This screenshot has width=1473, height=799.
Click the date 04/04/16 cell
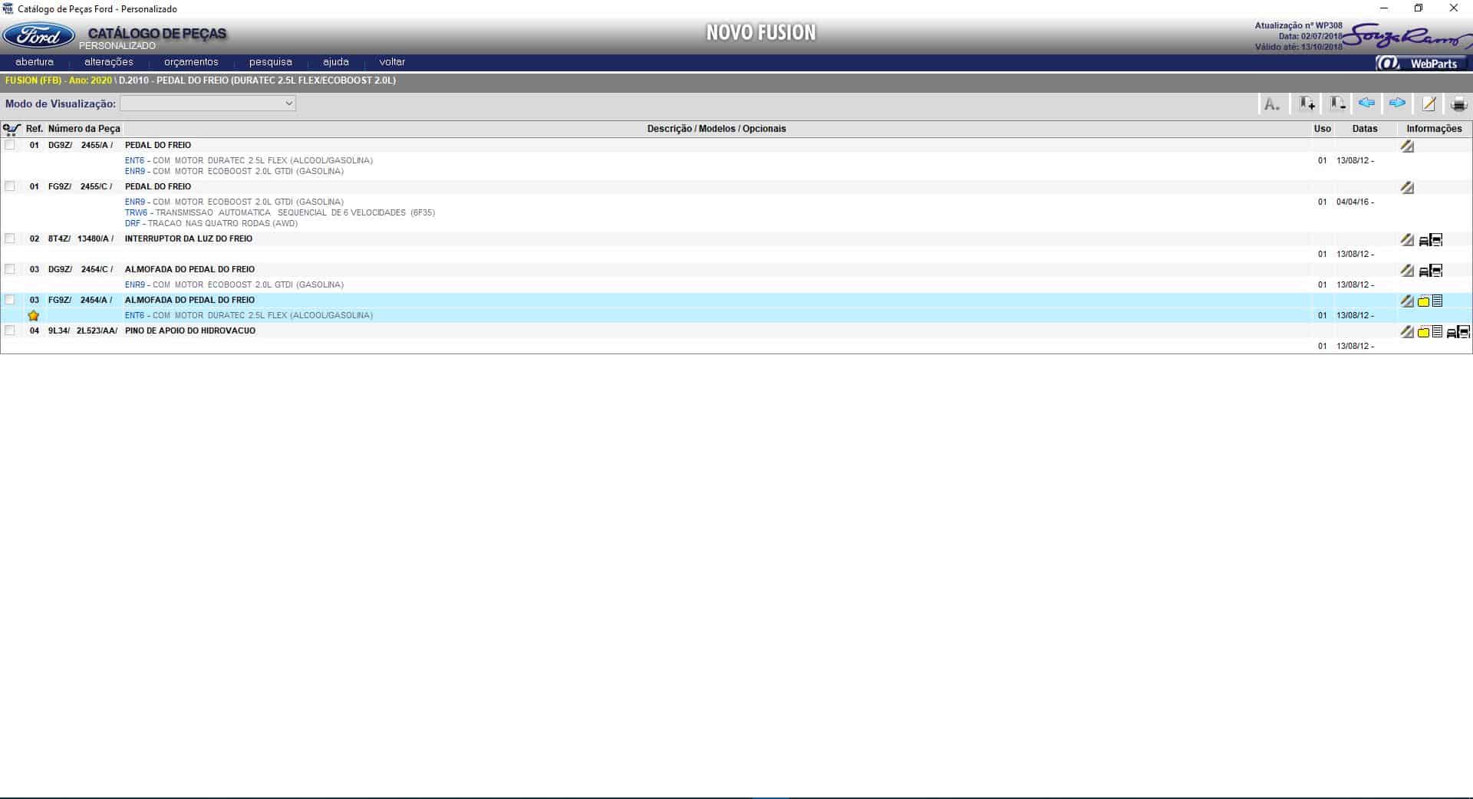1355,202
